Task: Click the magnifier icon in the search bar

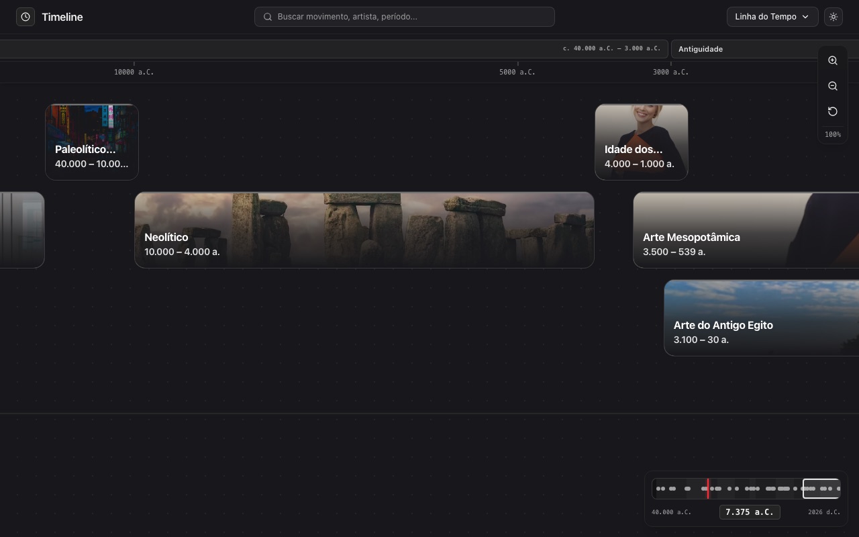Action: tap(268, 17)
